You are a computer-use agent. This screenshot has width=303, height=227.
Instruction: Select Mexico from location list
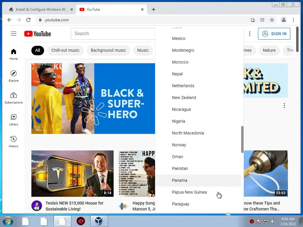point(198,38)
